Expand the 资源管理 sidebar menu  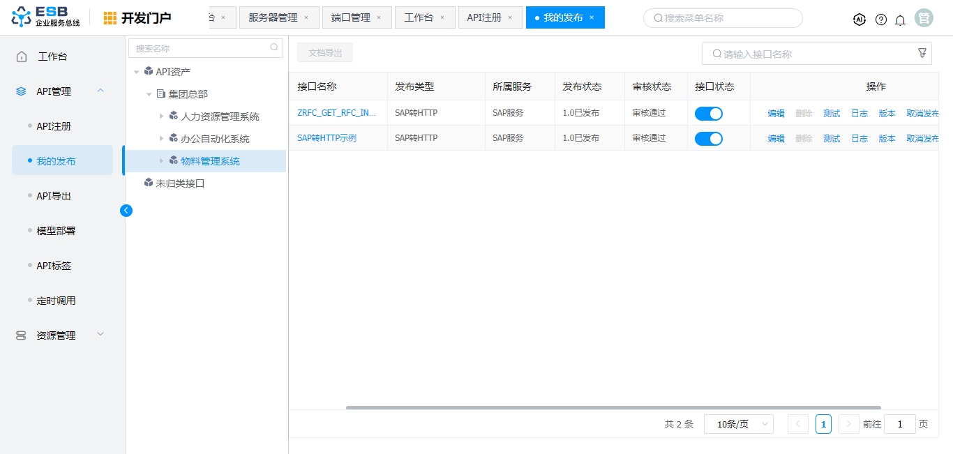pos(100,335)
